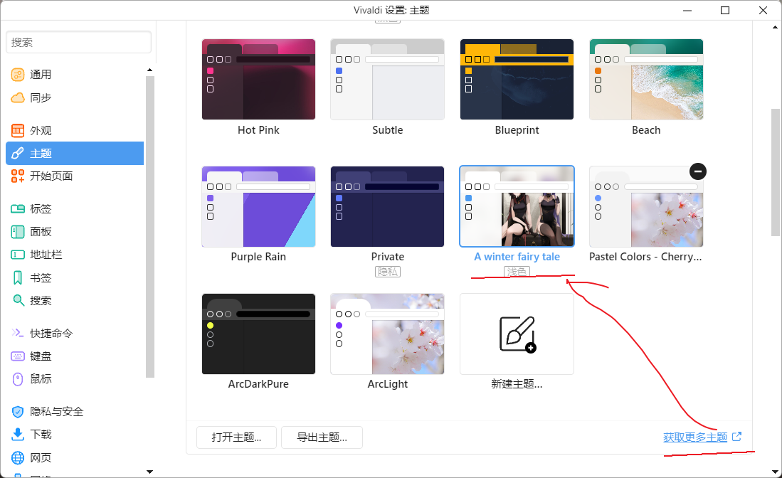Follow the 获取更多主题 link
782x478 pixels.
click(695, 437)
